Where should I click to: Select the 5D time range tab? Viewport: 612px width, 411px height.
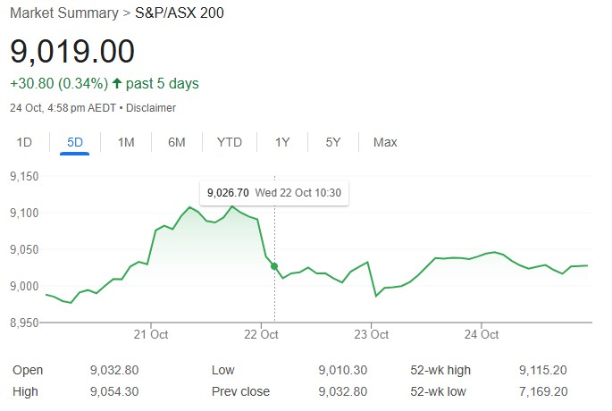click(x=75, y=142)
